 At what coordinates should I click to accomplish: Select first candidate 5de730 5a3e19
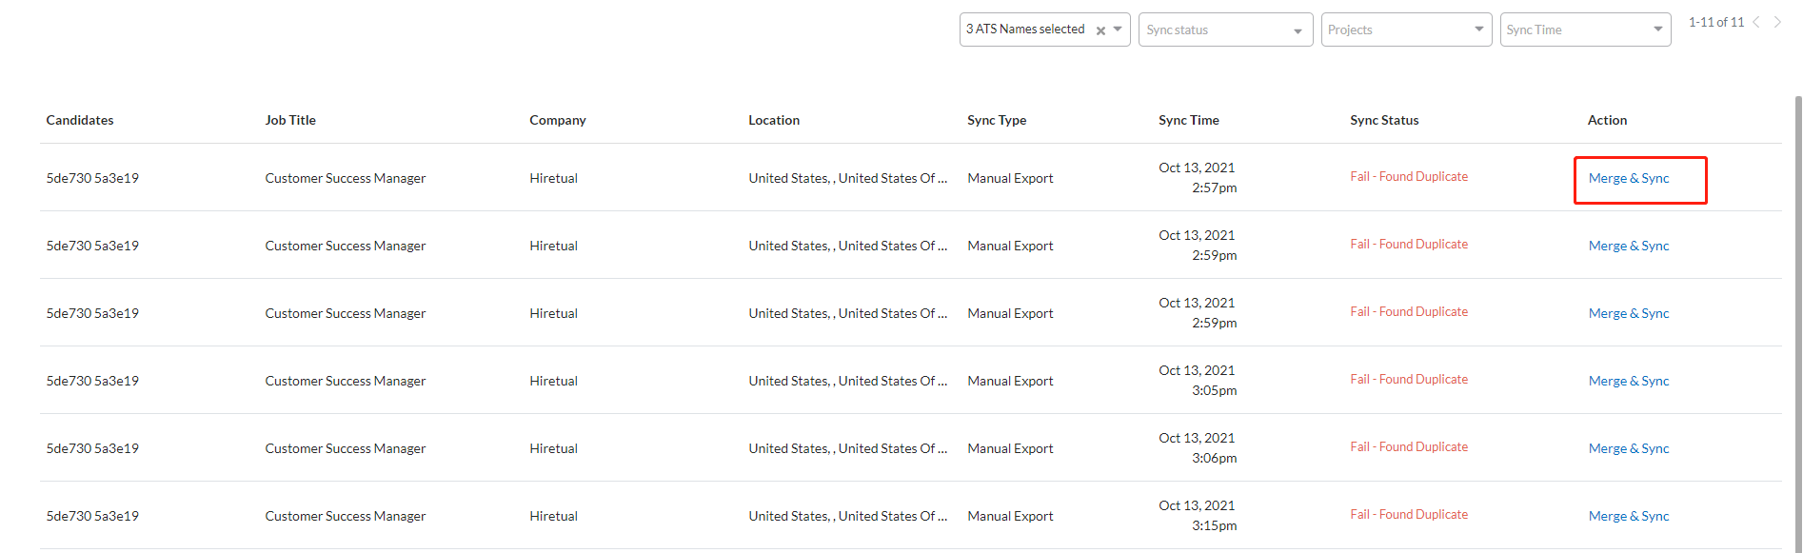[92, 179]
